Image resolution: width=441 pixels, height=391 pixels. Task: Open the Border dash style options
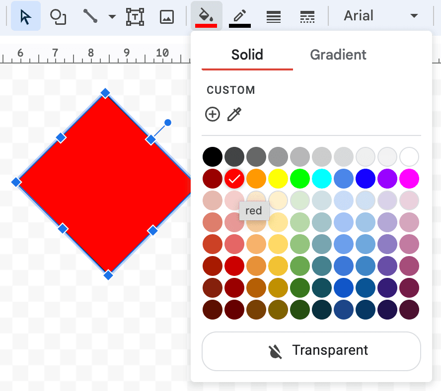pos(307,16)
